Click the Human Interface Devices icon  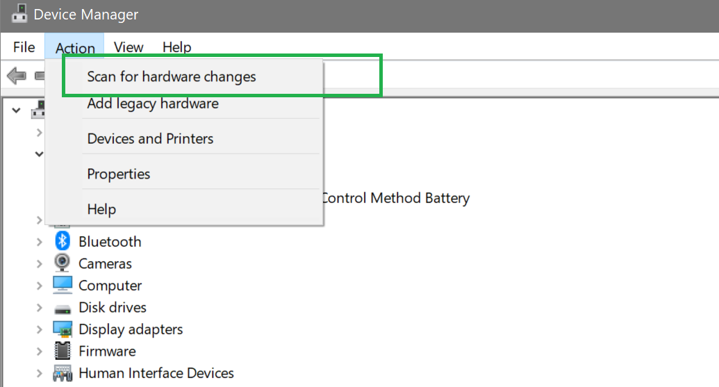pyautogui.click(x=63, y=373)
